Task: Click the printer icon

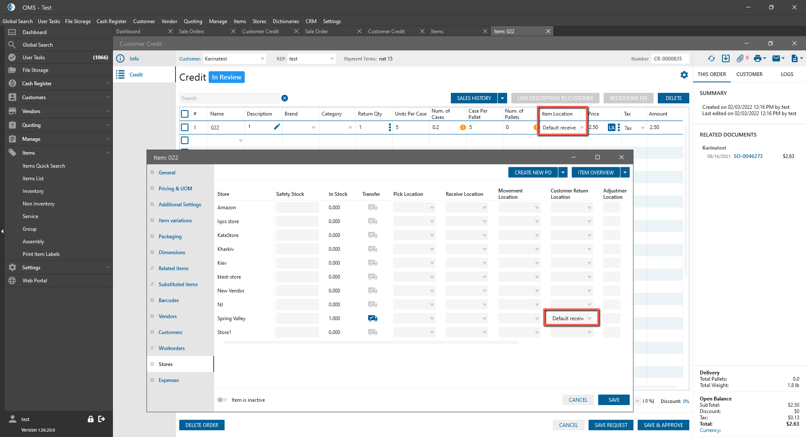Action: click(757, 59)
